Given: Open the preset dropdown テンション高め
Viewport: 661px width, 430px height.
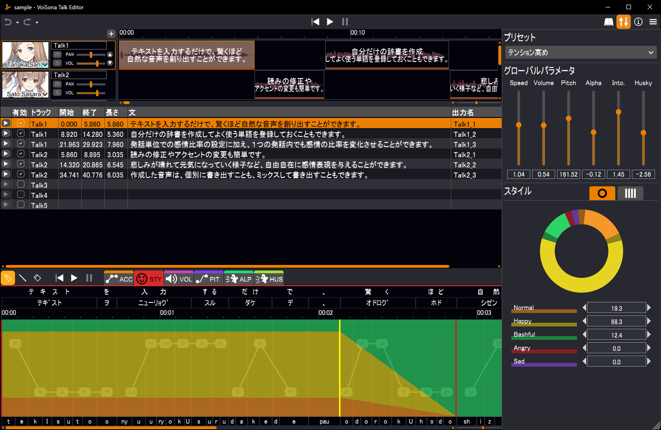Looking at the screenshot, I should (581, 52).
